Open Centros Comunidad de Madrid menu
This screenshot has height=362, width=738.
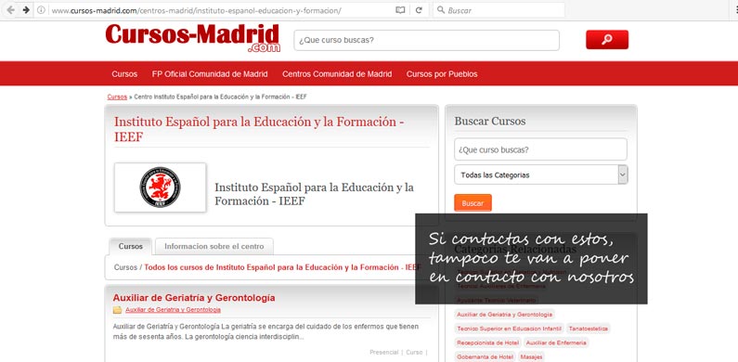[337, 74]
